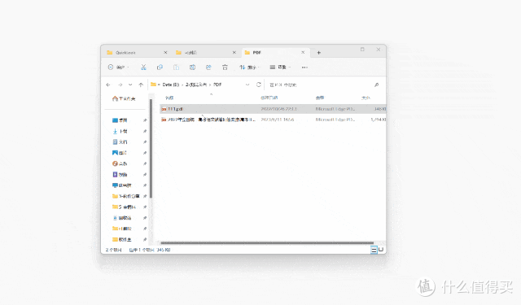Viewport: 521px width, 305px height.
Task: Go back with the left arrow
Action: (108, 85)
